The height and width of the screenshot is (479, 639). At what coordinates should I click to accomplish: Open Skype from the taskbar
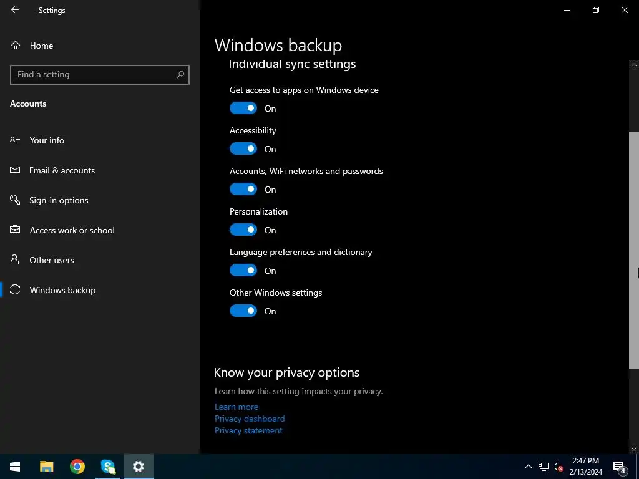pos(108,467)
